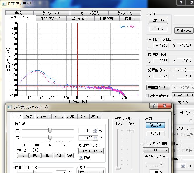Click the 校正(C)... button
Screen dimensions: 194x173
point(184,30)
